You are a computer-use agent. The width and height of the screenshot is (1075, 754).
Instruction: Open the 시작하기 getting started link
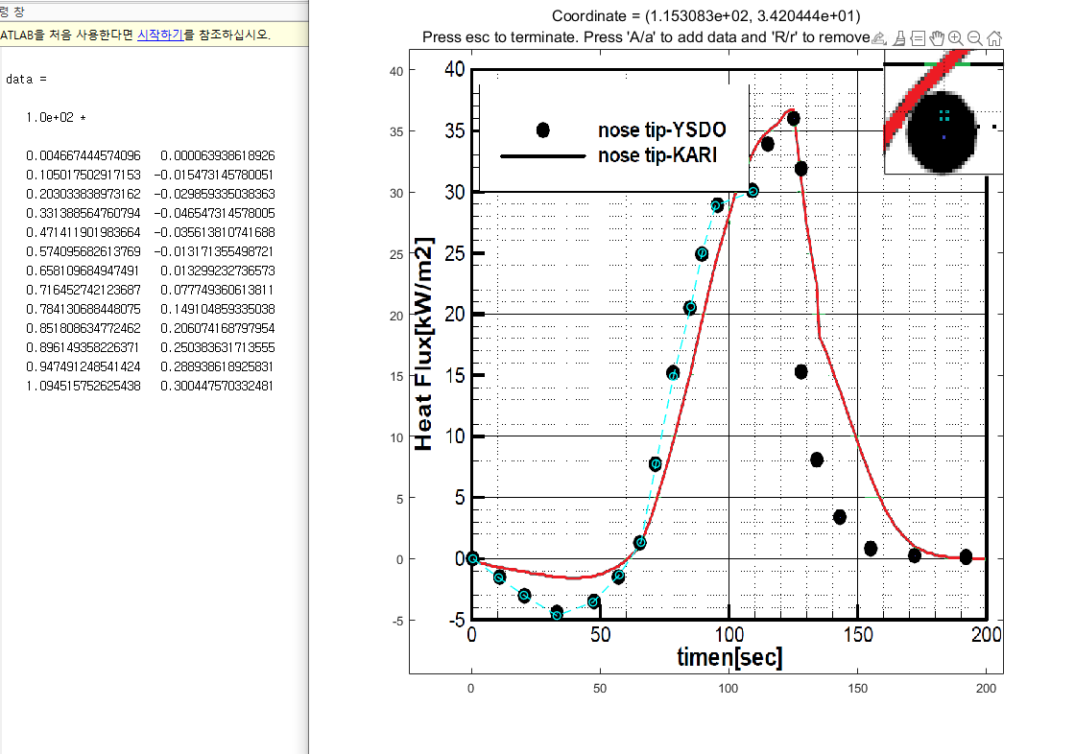coord(160,35)
